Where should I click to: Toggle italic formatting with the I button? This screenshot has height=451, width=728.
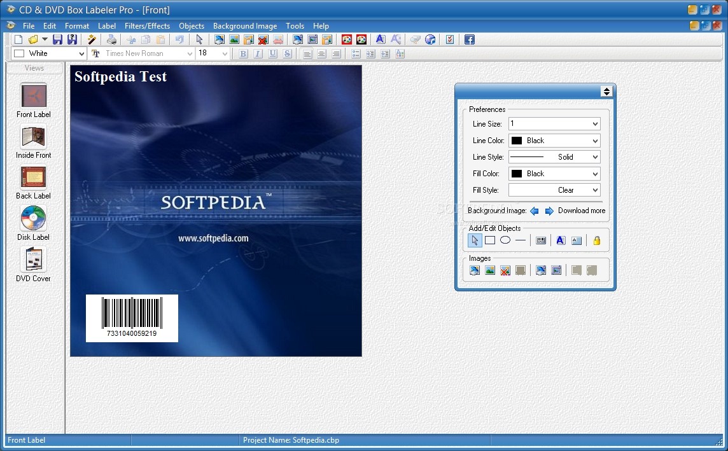tap(258, 54)
